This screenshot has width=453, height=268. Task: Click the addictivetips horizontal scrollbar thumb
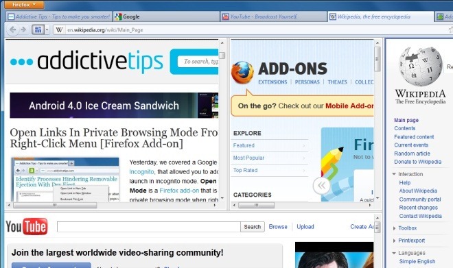tap(55, 205)
